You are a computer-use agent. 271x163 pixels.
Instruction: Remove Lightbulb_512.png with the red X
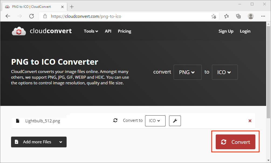pos(250,121)
